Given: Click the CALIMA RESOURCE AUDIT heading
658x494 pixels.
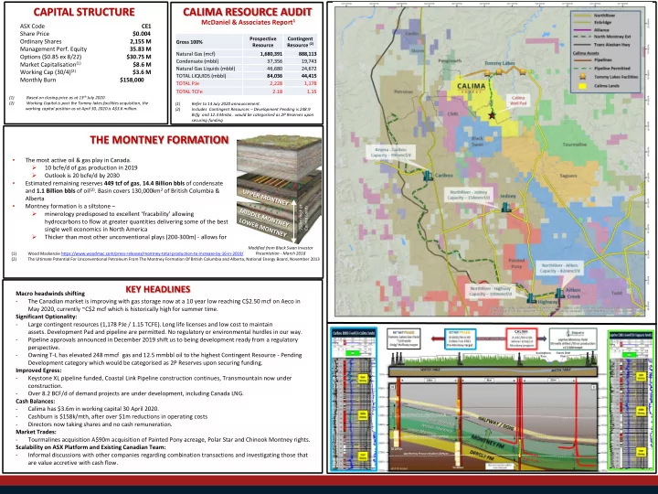Looking at the screenshot, I should click(x=248, y=12).
